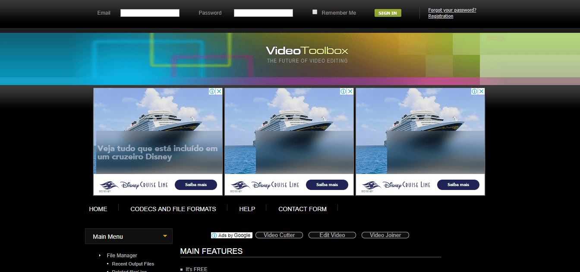Expand the File Manager arrow in the sidebar
The image size is (580, 272).
[100, 256]
